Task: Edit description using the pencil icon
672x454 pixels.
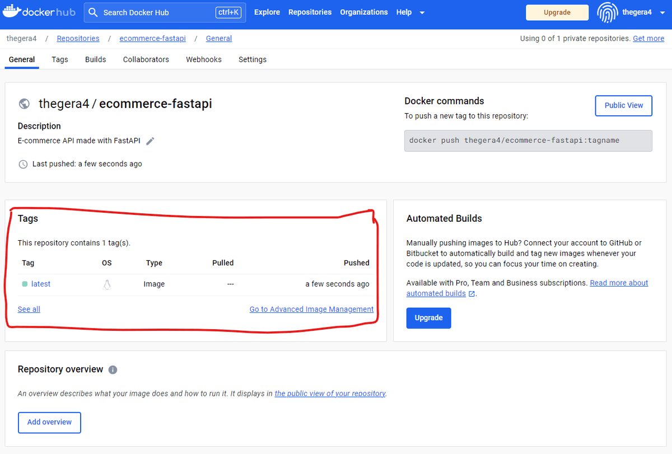Action: point(150,141)
